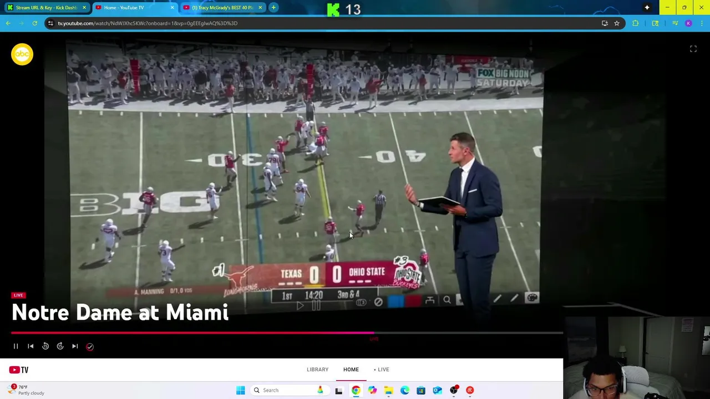
Task: Open Microsoft Store from the taskbar
Action: pos(421,390)
